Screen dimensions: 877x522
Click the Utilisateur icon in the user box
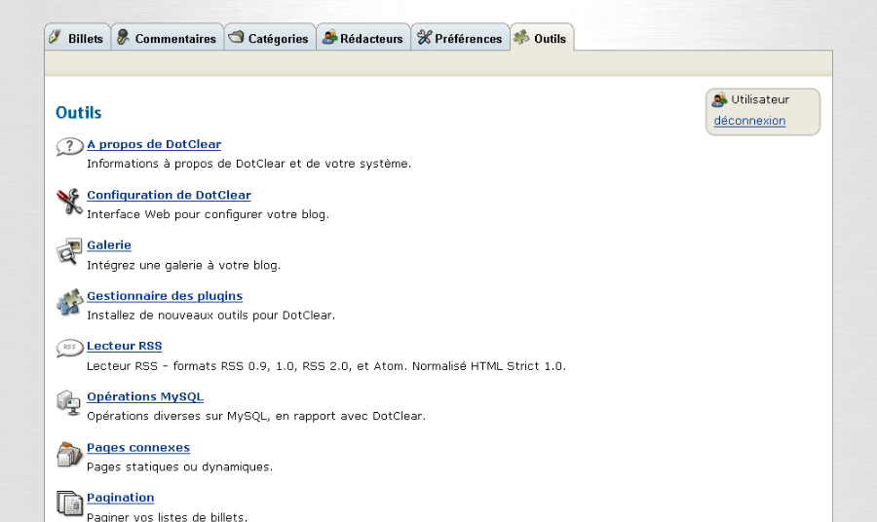(x=720, y=99)
